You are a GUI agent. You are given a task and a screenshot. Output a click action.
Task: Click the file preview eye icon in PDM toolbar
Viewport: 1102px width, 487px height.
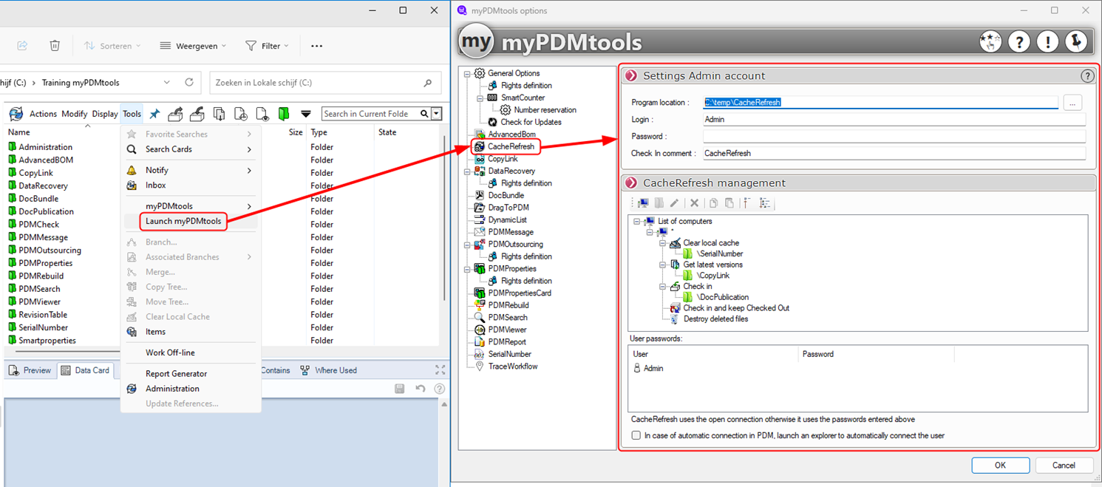(x=262, y=114)
